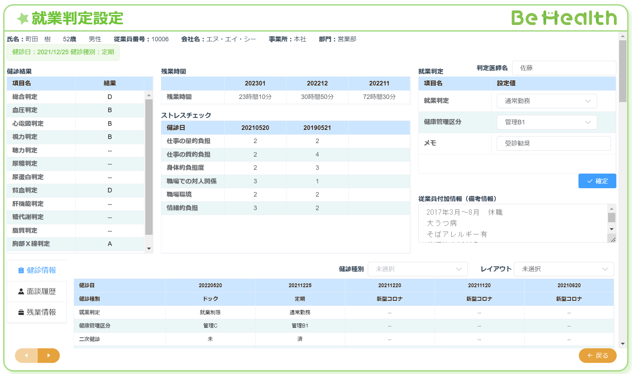Open 健康管理区分 dropdown showing 管理B1
The height and width of the screenshot is (374, 632).
click(547, 122)
